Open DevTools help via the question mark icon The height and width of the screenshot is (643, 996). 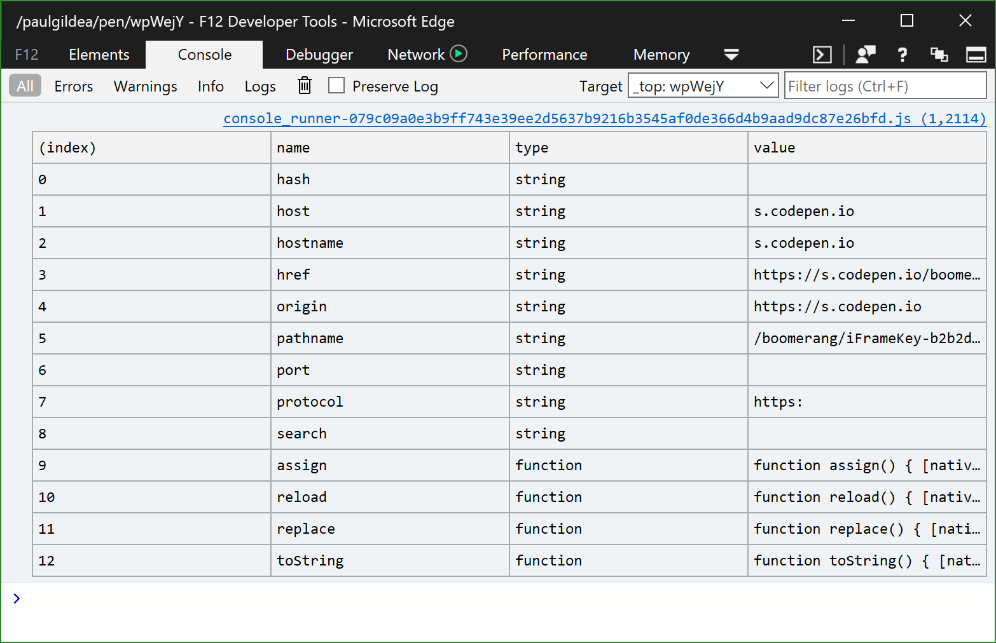(x=902, y=55)
